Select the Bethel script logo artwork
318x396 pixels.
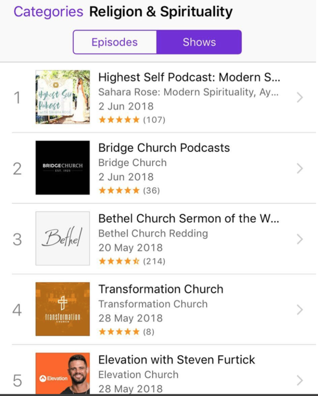63,238
